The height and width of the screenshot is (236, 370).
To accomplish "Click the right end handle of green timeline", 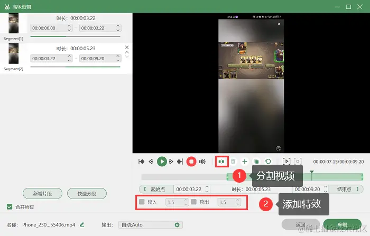I will [362, 177].
